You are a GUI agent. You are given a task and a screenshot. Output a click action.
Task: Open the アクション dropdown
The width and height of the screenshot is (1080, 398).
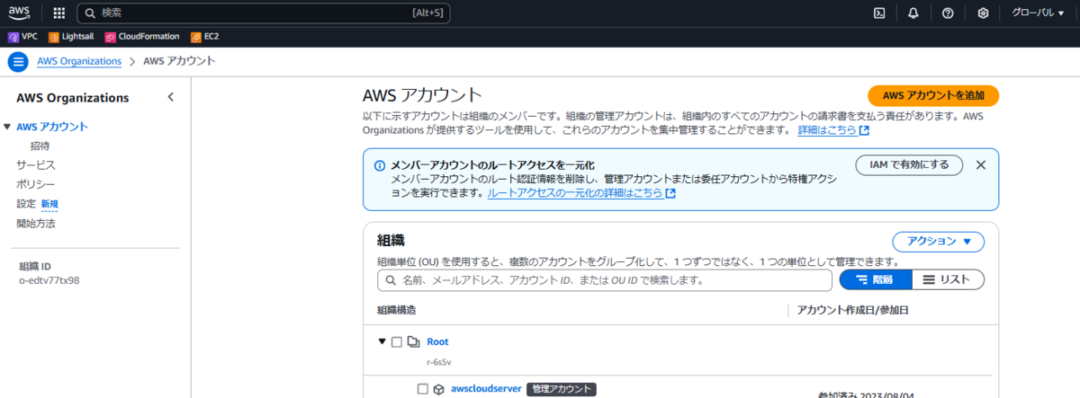[x=939, y=242]
